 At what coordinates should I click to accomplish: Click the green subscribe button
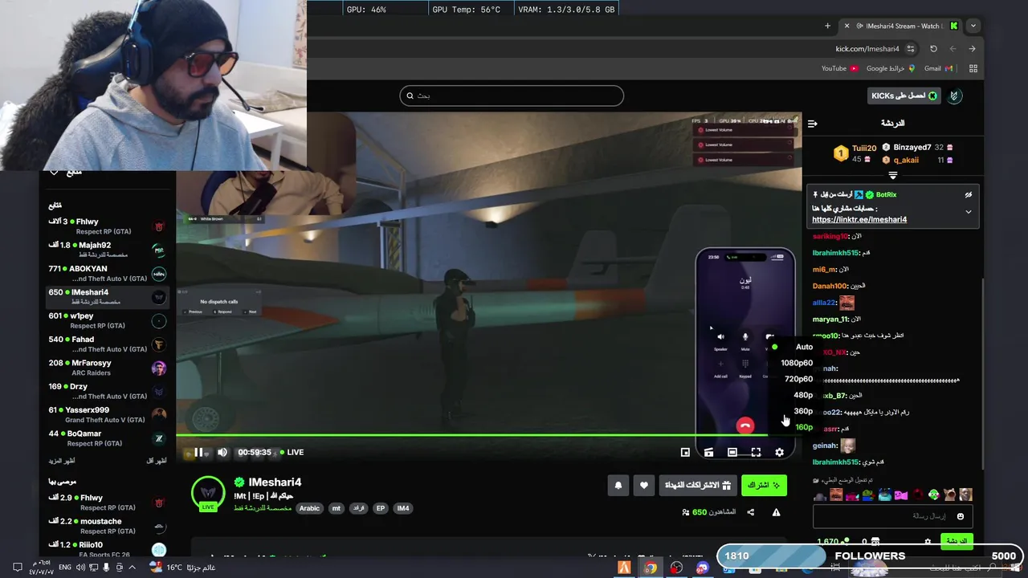coord(764,485)
